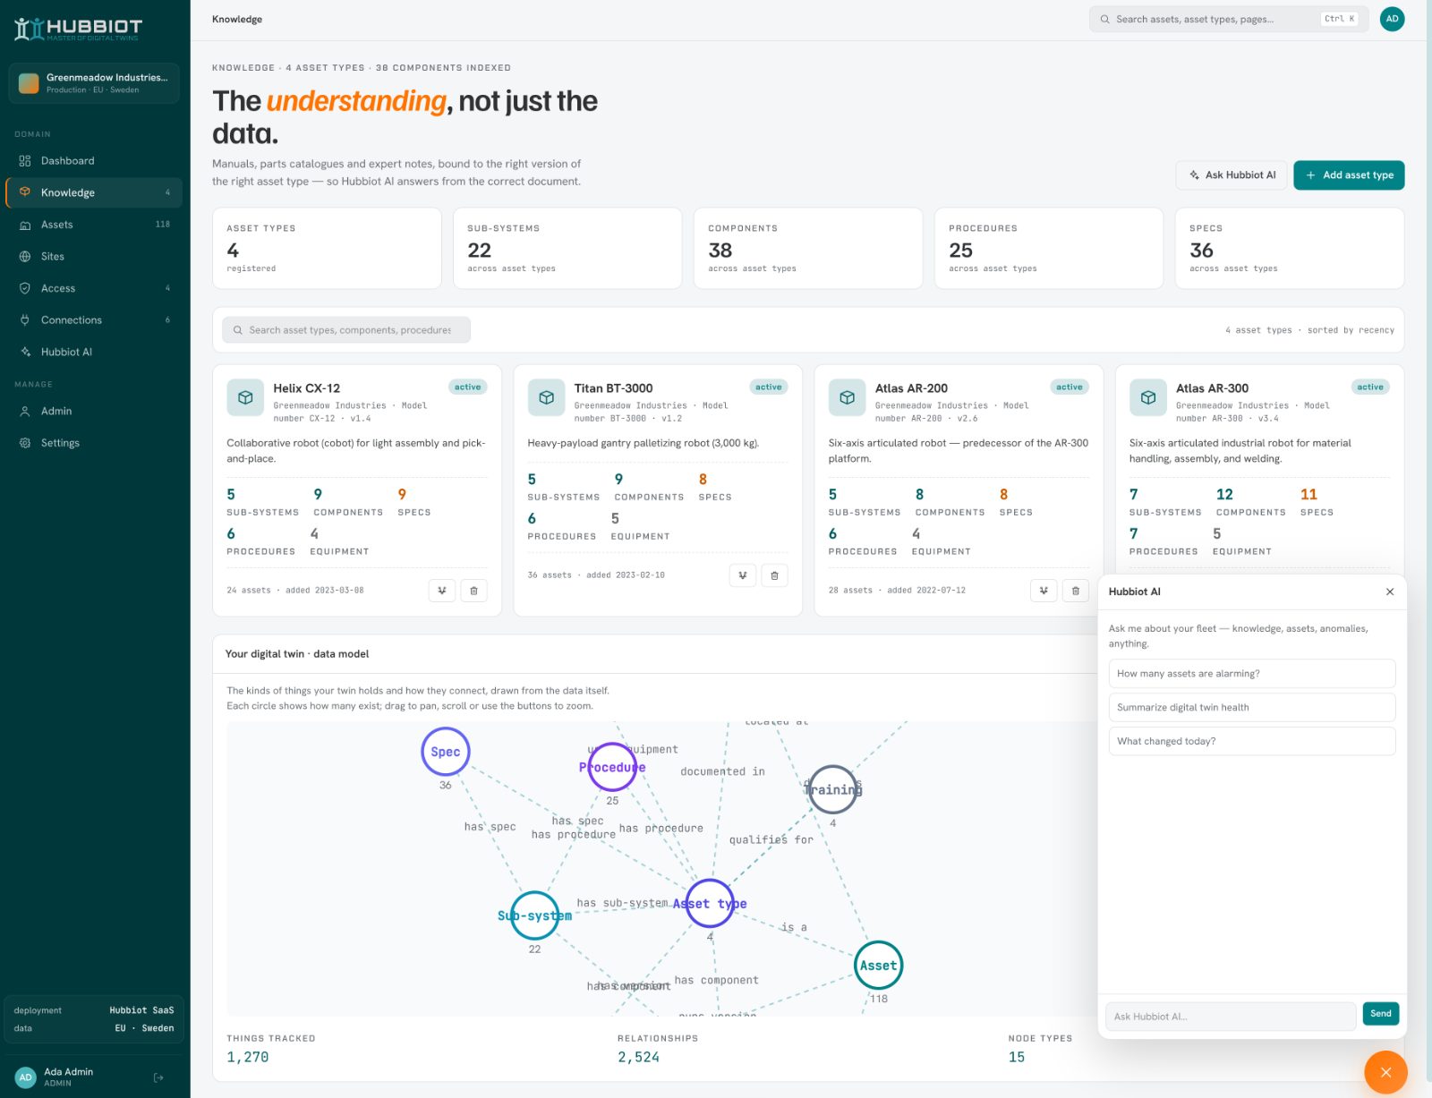Click the Asset type node in the graph
This screenshot has width=1432, height=1098.
click(710, 904)
